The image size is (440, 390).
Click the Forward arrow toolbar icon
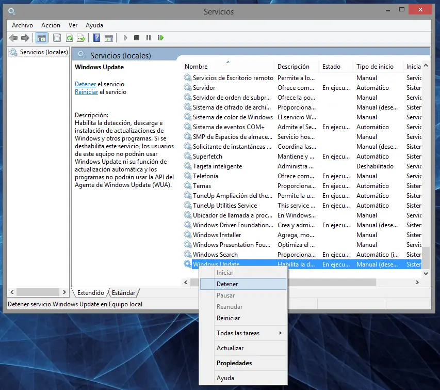[25, 38]
